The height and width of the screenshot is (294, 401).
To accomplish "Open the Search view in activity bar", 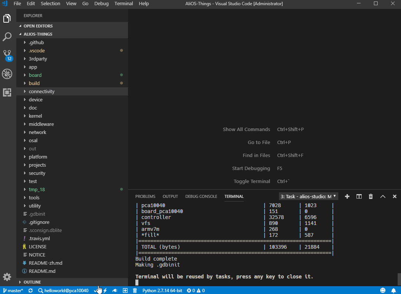I will 7,37.
